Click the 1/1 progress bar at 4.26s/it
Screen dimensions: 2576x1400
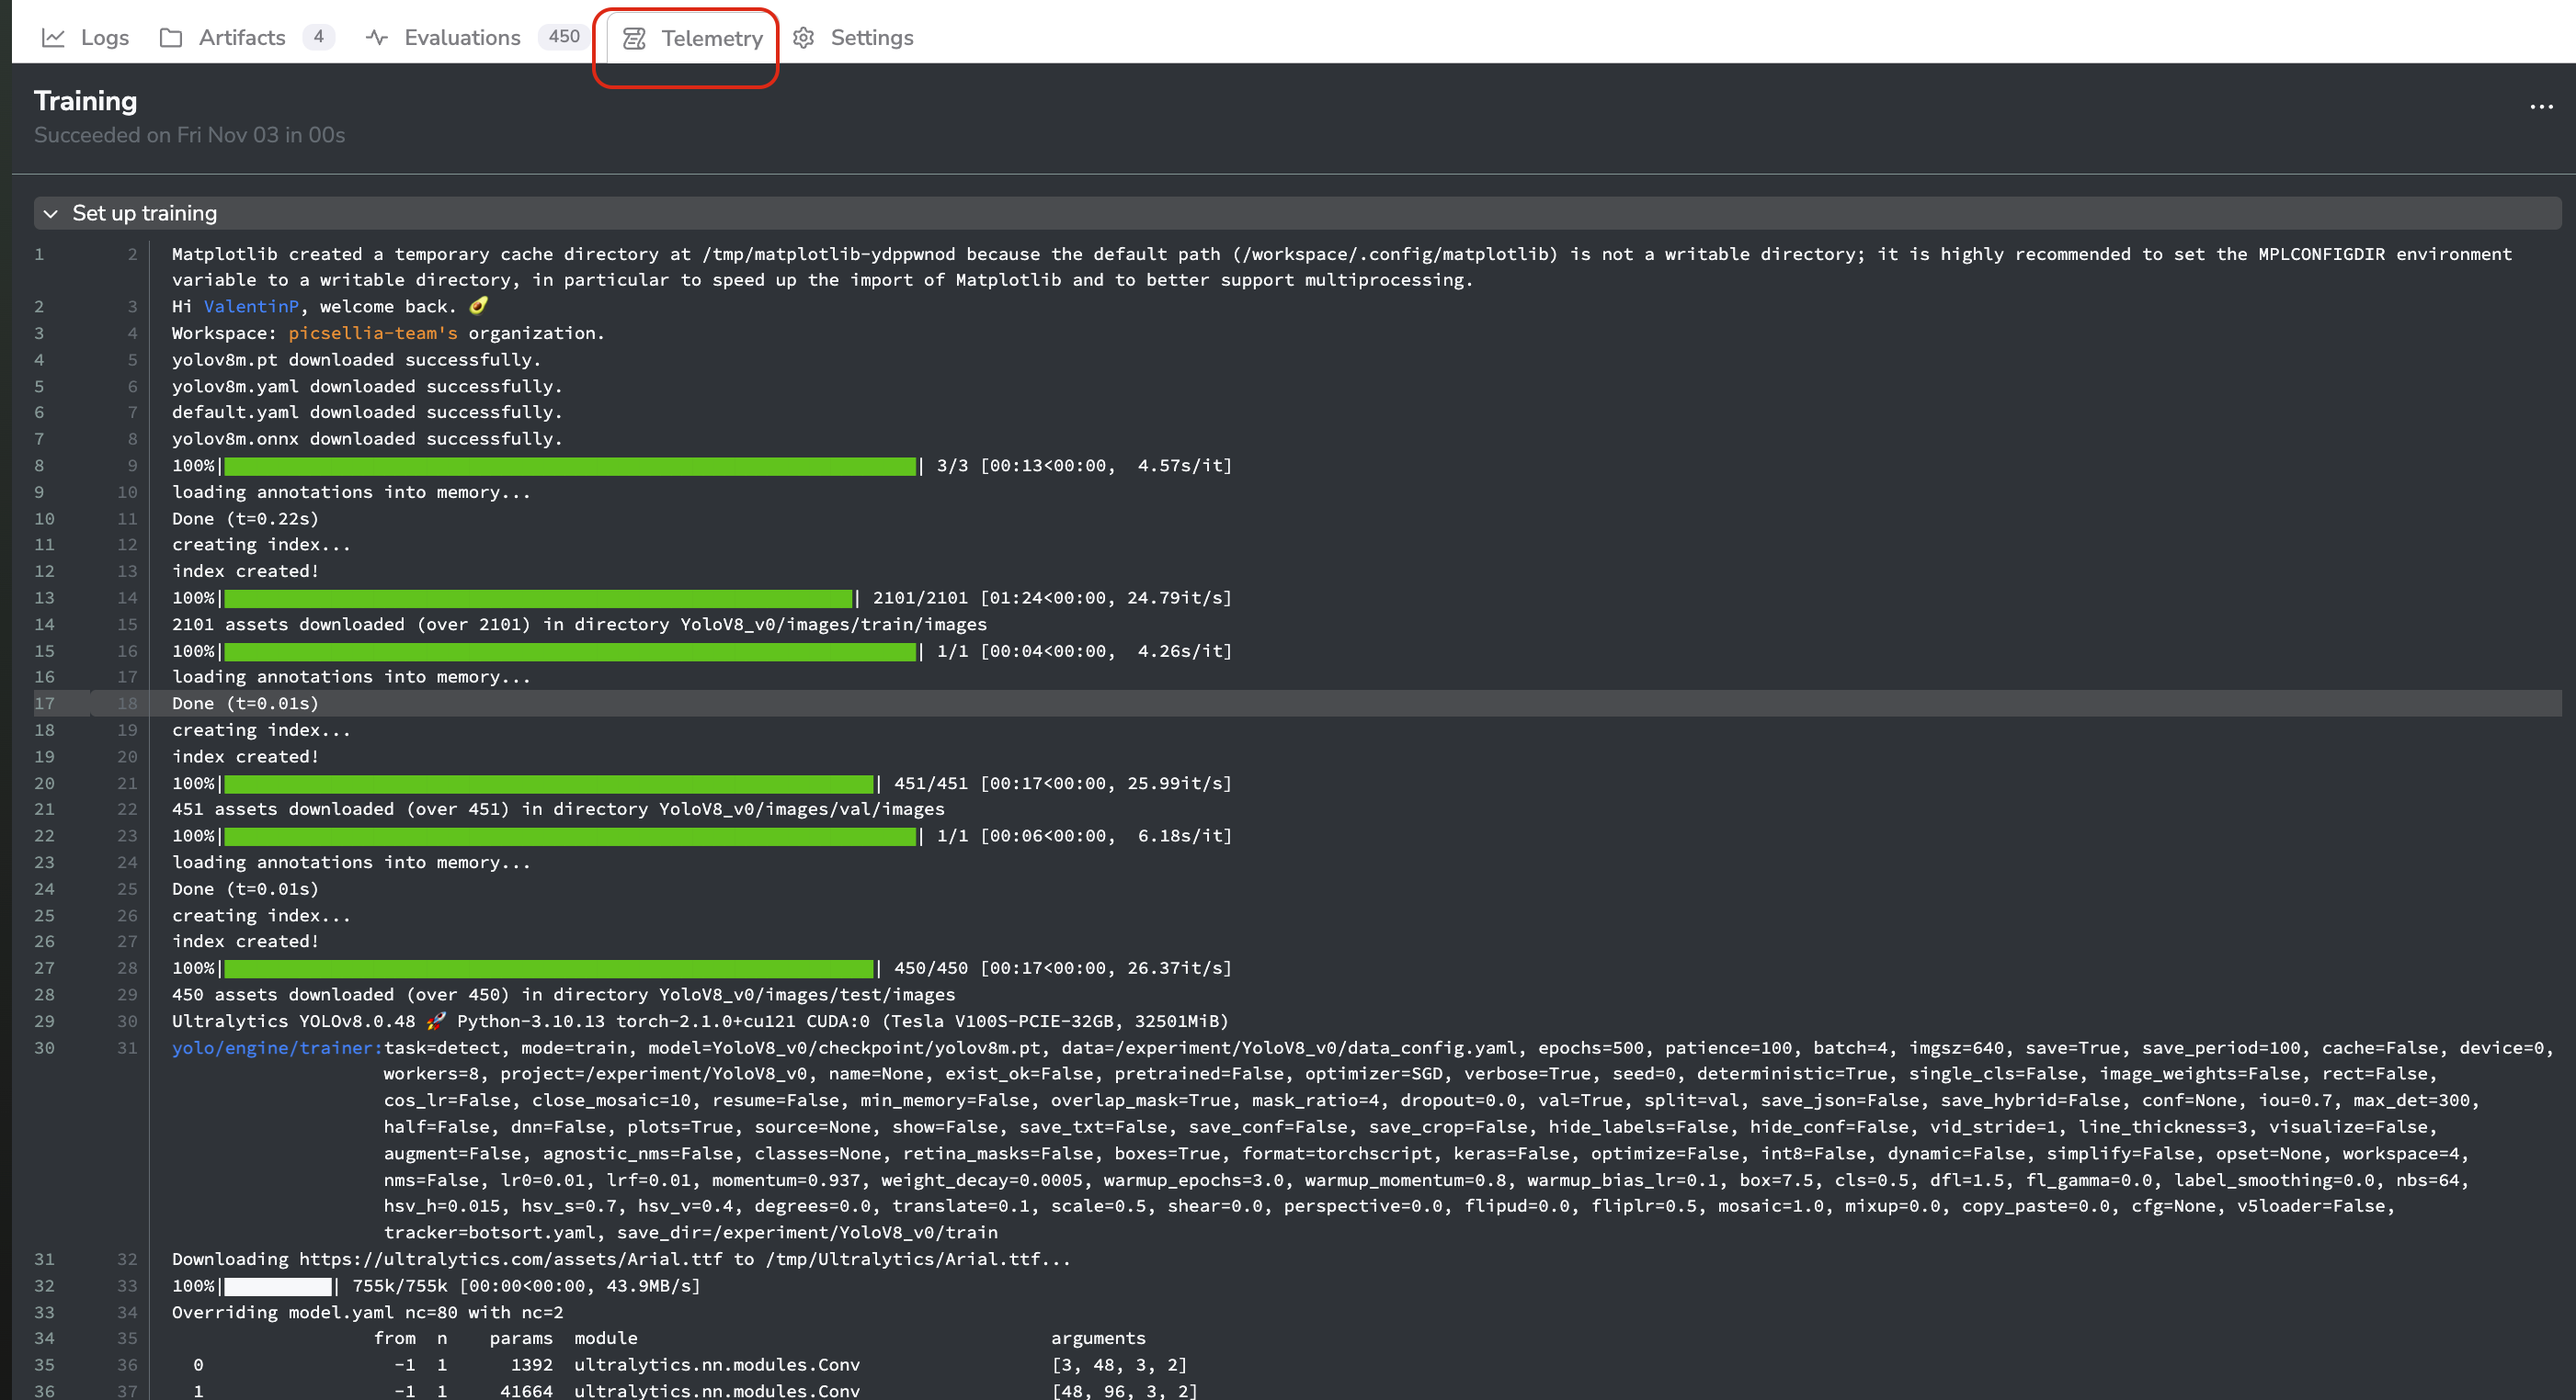[570, 652]
